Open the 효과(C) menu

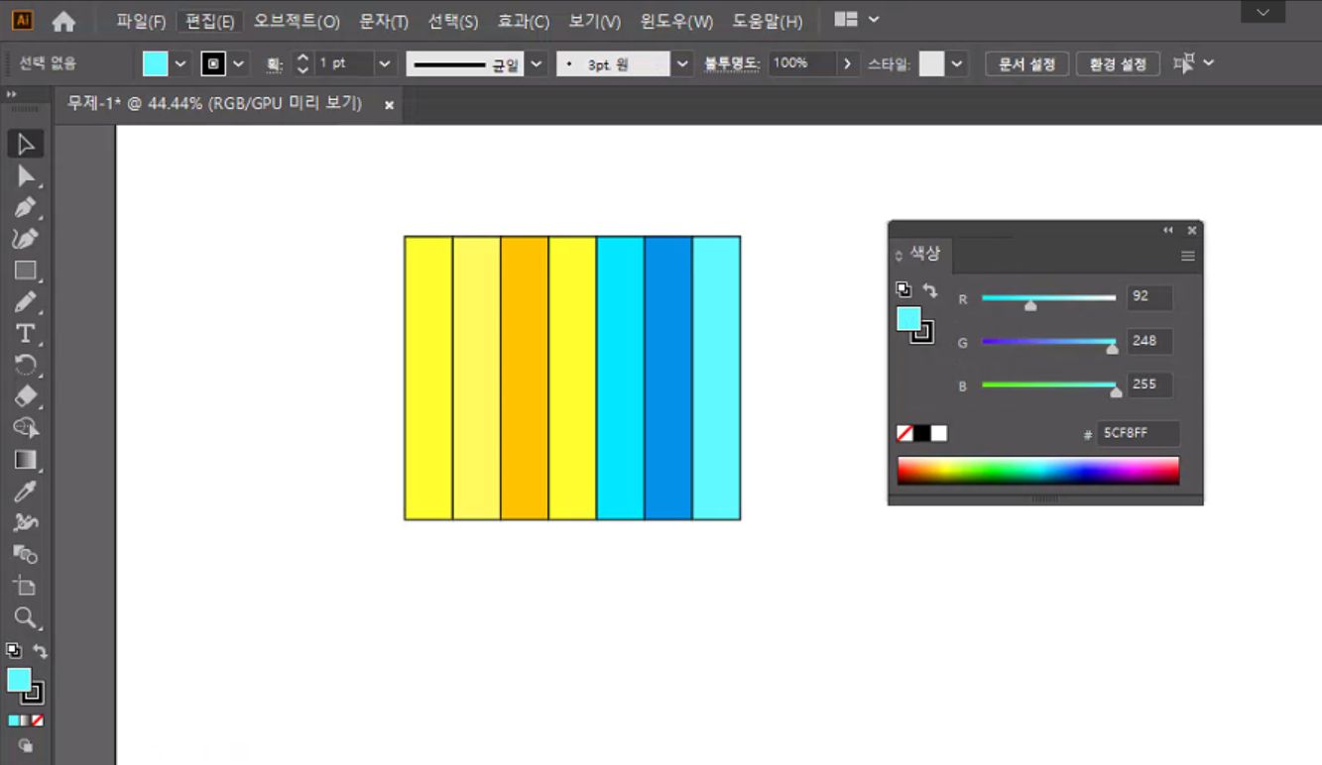tap(524, 21)
